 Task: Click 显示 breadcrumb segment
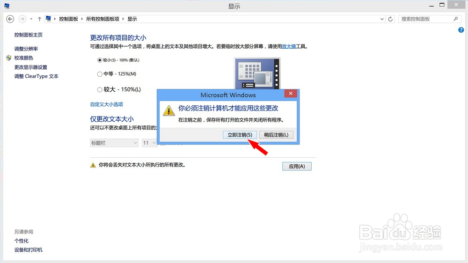tap(132, 19)
